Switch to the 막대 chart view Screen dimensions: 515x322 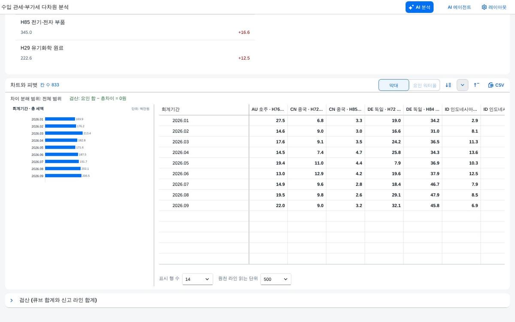tap(394, 85)
